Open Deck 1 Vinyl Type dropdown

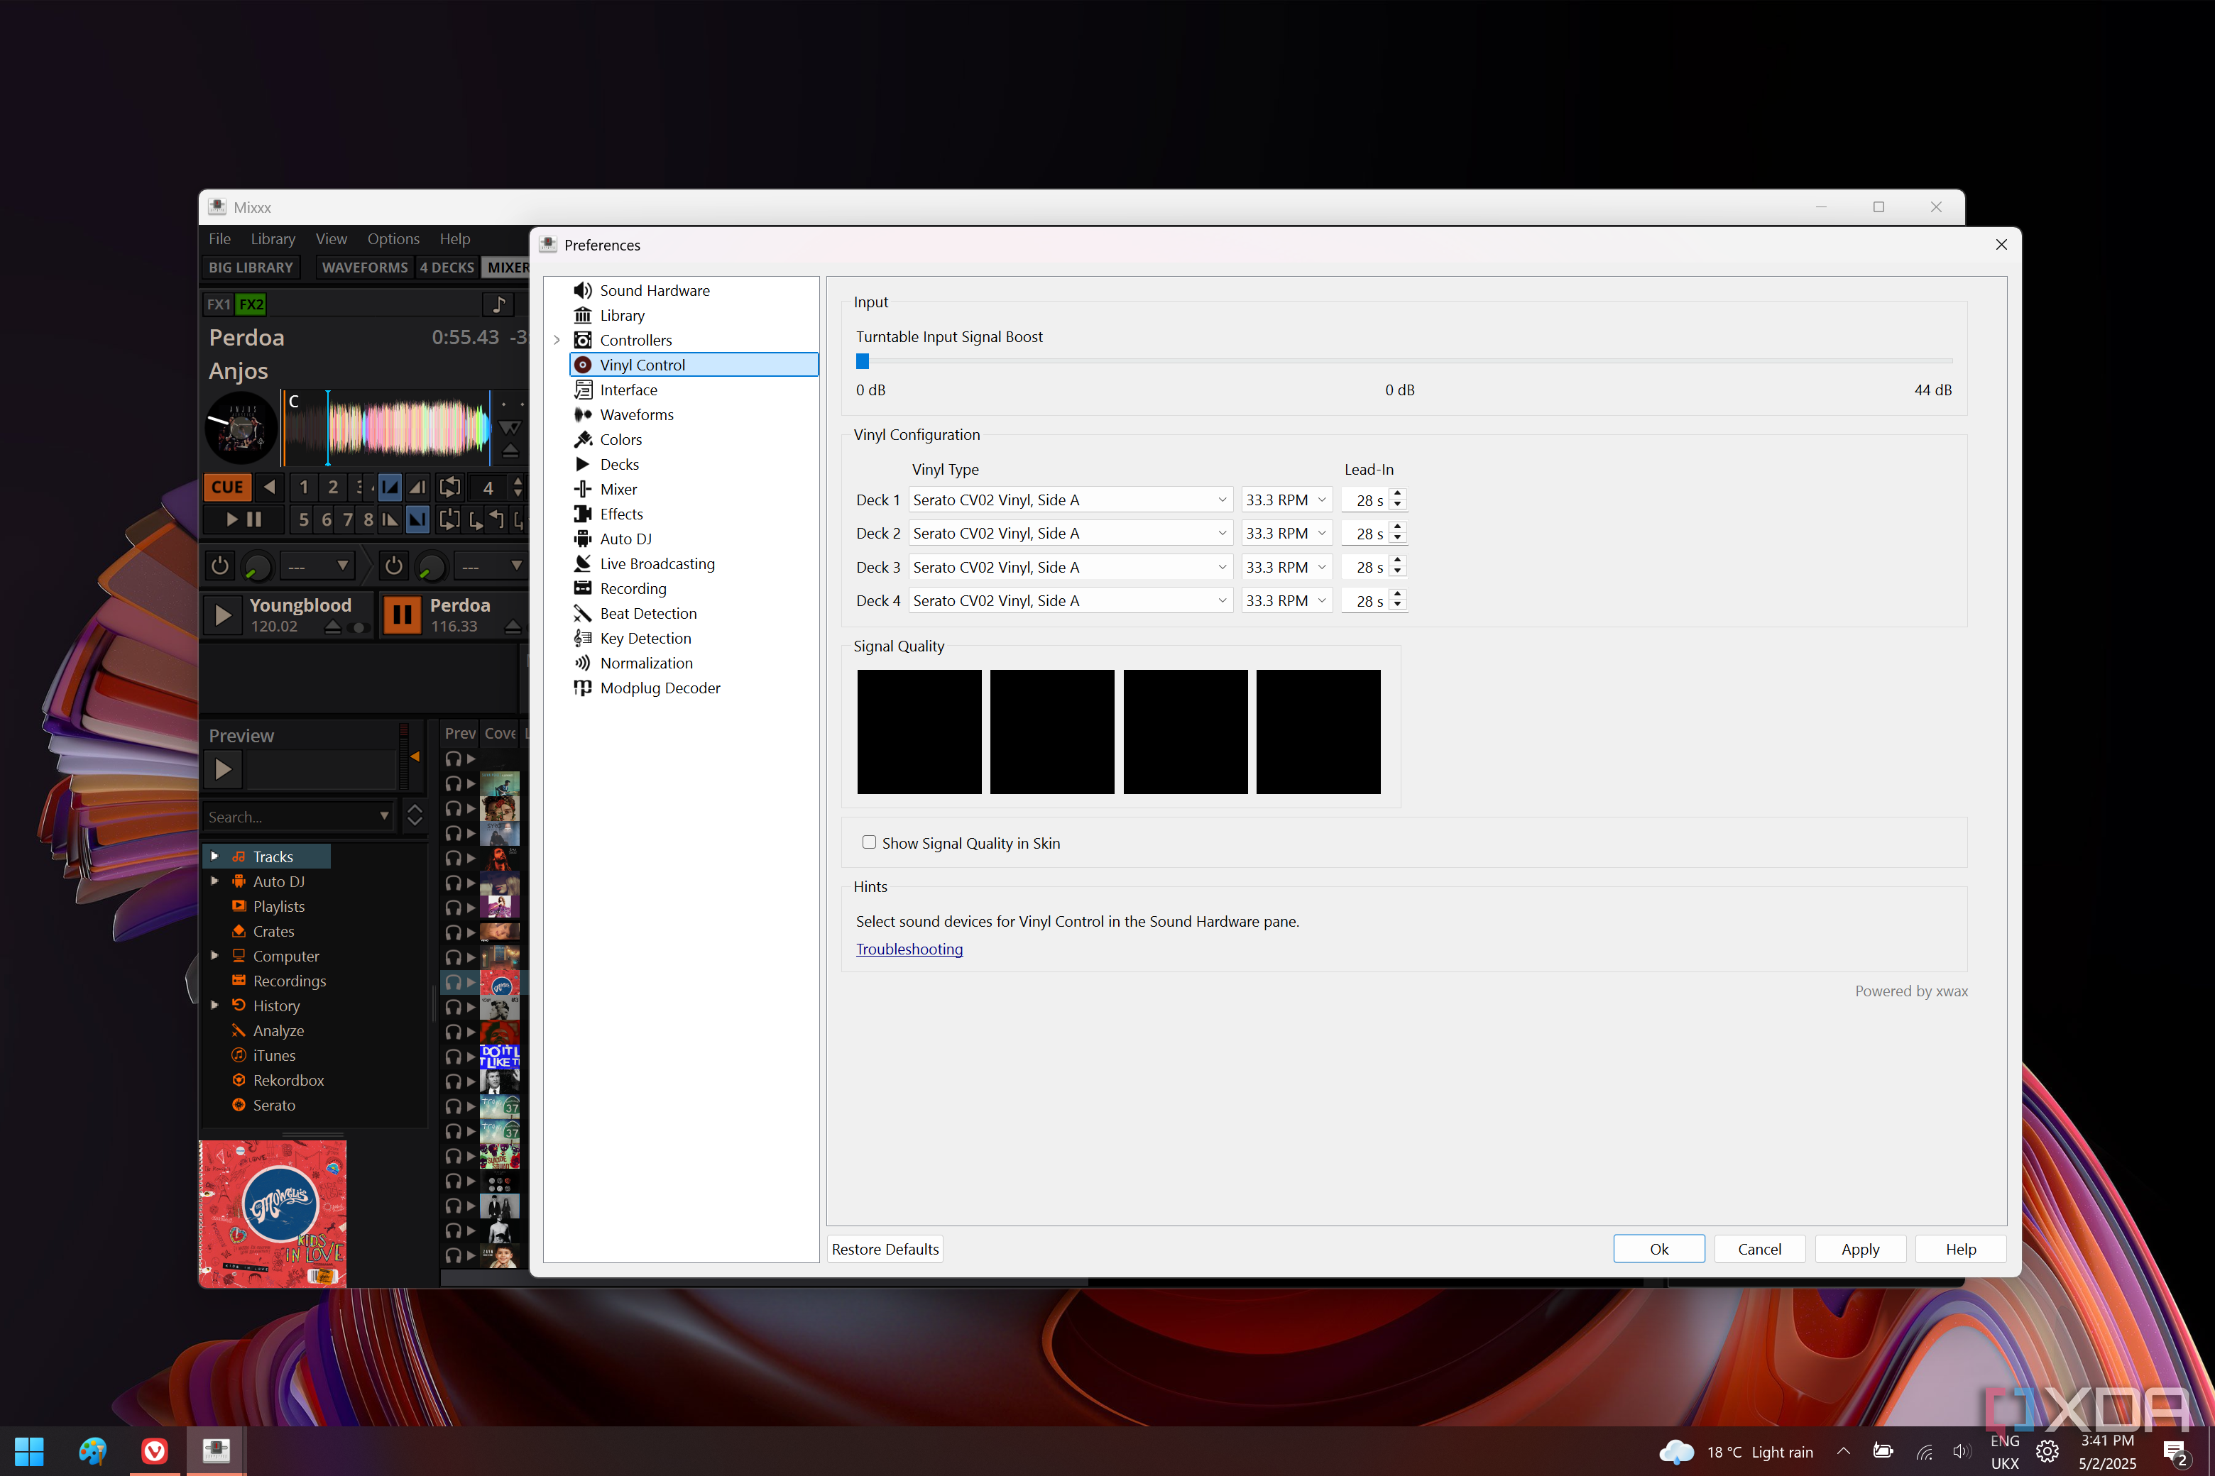tap(1070, 500)
